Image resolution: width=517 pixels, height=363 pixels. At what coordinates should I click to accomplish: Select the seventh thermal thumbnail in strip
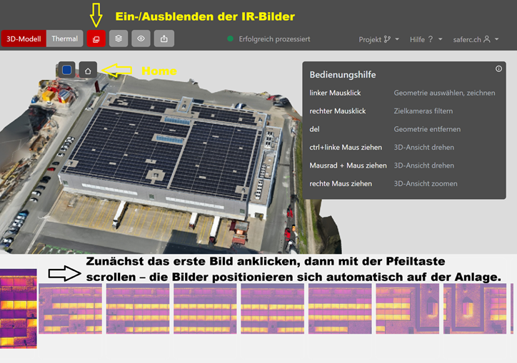[x=407, y=308]
